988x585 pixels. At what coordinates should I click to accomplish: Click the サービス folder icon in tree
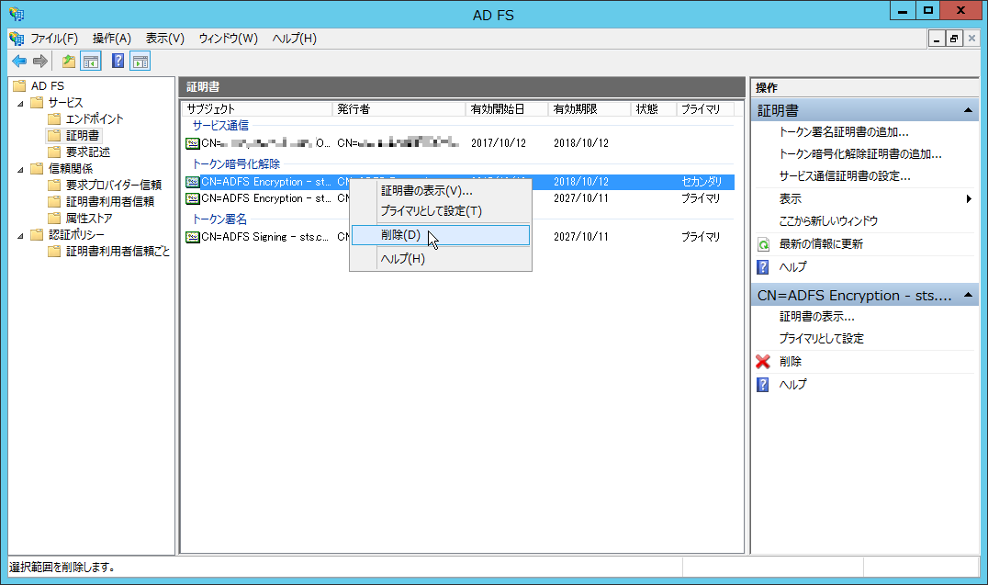[x=37, y=102]
